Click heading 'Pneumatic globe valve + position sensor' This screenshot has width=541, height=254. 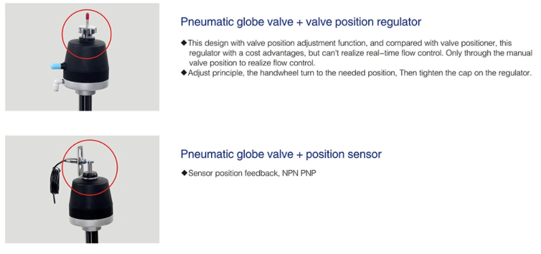(x=281, y=154)
